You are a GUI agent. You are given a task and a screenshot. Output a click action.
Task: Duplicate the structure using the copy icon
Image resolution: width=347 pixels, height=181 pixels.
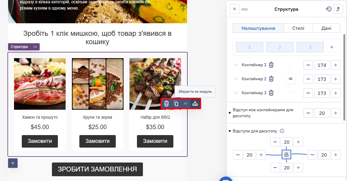(x=176, y=103)
